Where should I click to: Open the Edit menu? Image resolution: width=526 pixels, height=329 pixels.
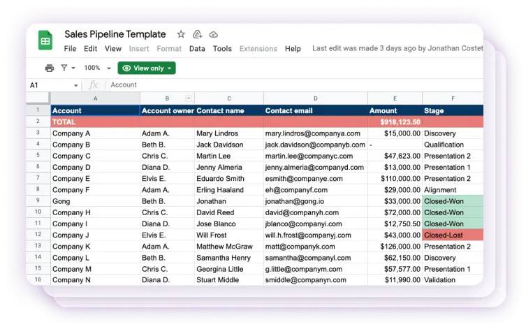pos(91,49)
